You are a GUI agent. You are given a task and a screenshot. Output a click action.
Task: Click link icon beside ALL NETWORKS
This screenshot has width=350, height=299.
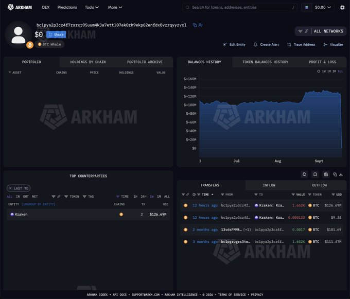coord(306,31)
